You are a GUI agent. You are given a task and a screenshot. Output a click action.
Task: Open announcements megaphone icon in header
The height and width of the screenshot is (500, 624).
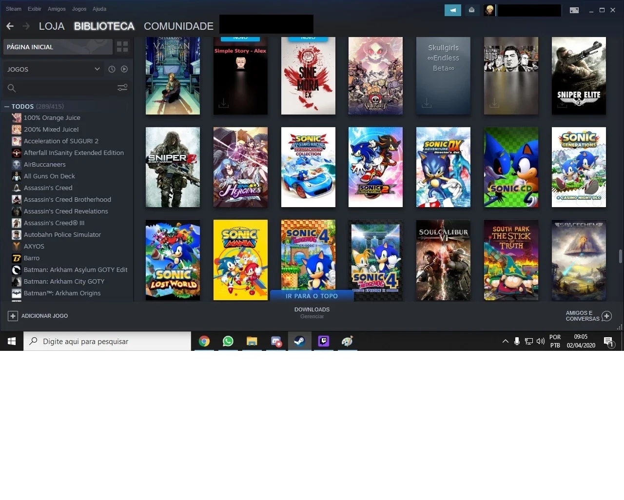point(453,10)
